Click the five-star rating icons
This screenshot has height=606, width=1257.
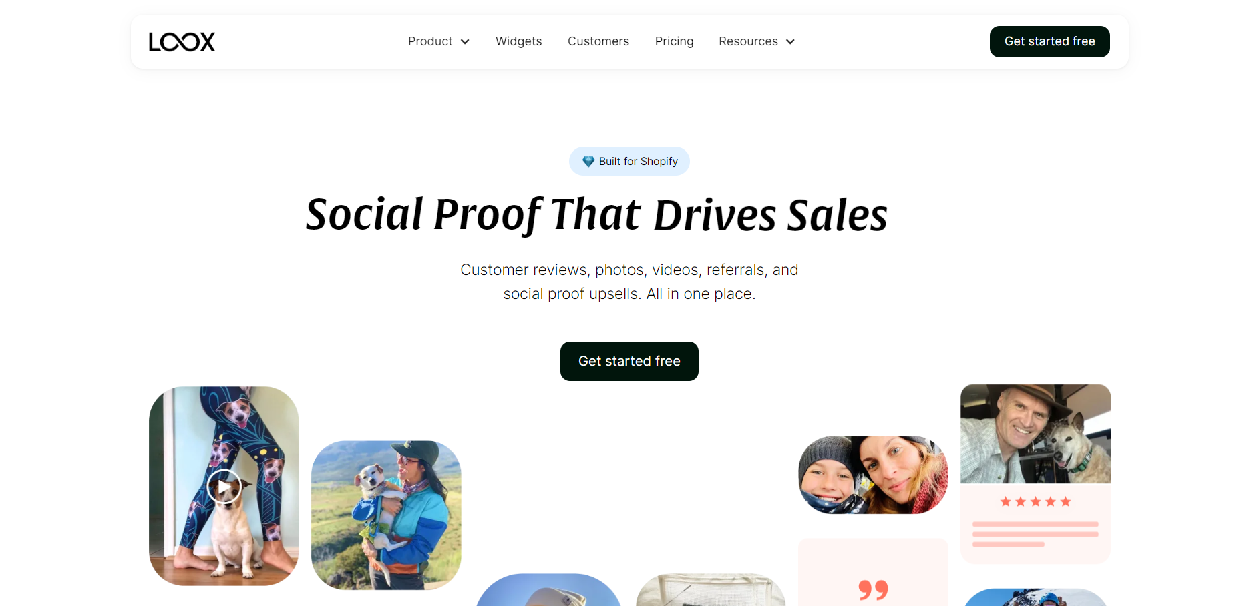pyautogui.click(x=1035, y=501)
